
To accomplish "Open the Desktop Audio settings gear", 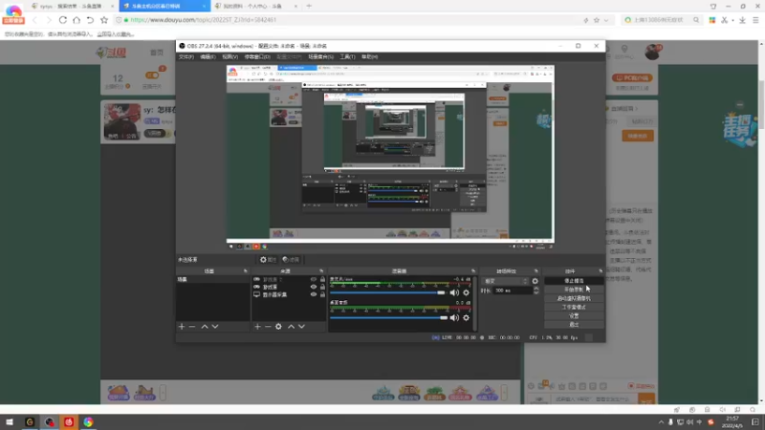I will pos(466,318).
